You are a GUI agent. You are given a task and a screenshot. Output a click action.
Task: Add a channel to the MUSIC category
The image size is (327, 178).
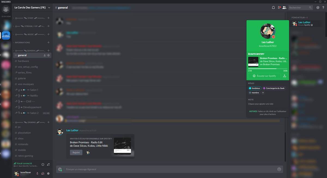pyautogui.click(x=49, y=34)
